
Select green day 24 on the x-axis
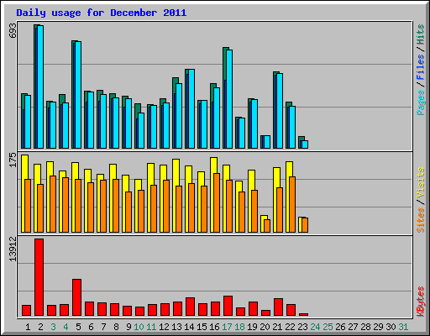click(x=315, y=327)
